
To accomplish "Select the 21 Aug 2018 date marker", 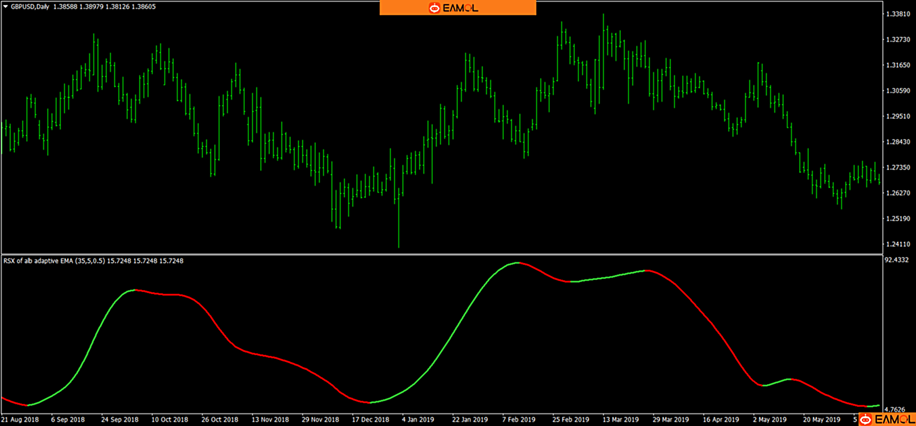I will coord(20,420).
